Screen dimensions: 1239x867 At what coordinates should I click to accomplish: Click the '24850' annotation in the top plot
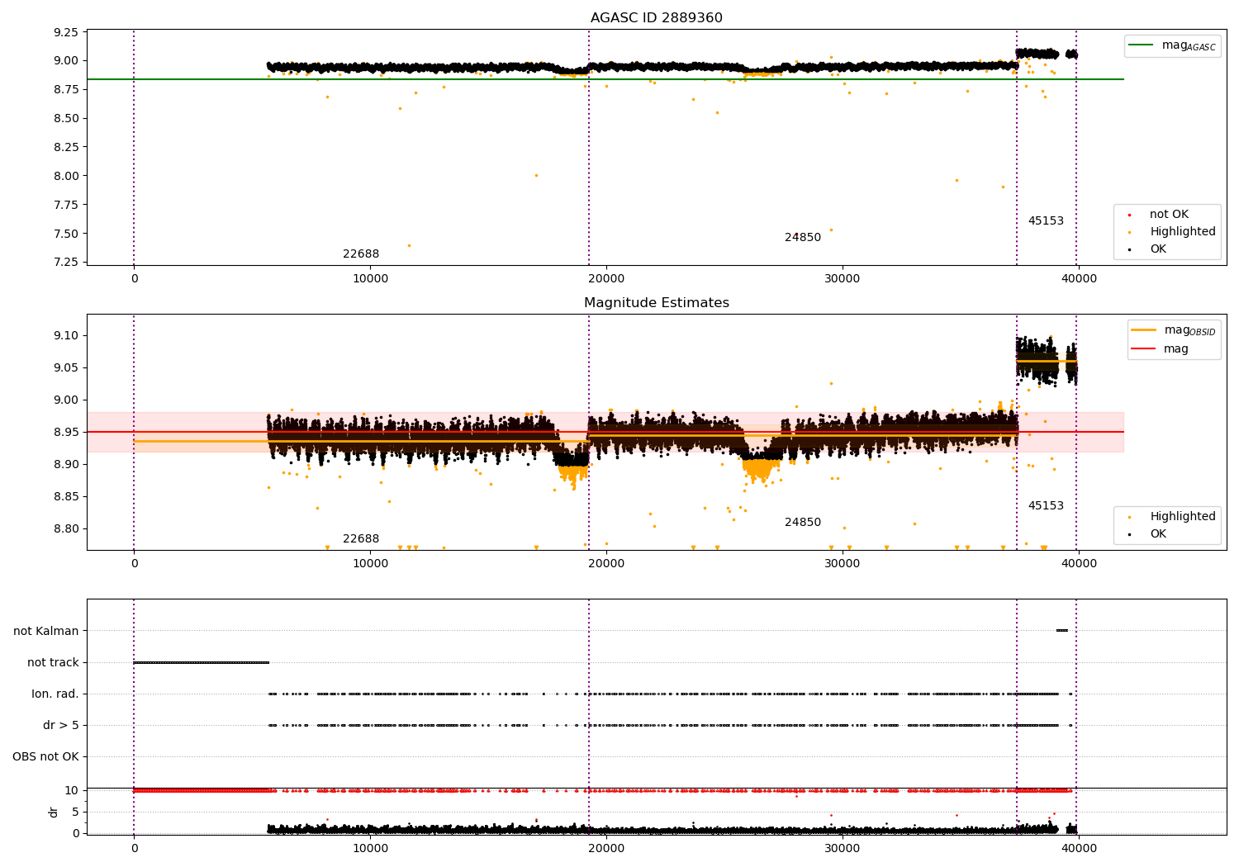point(803,238)
